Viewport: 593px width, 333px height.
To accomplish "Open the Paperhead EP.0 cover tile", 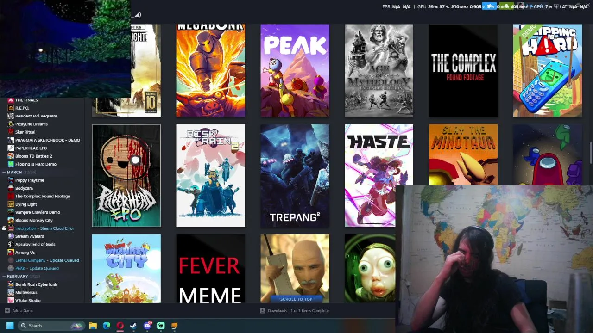I will 126,176.
